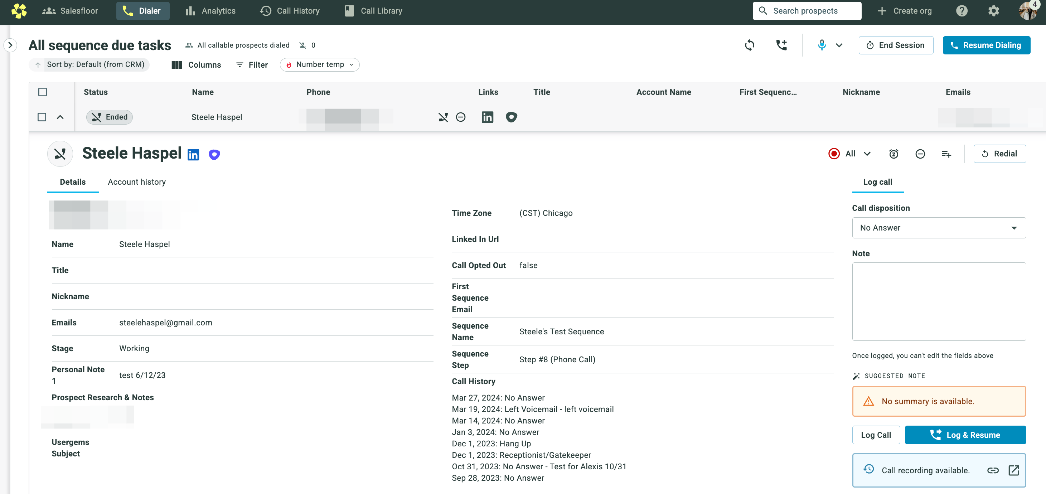Click into the Note text area
Viewport: 1046px width, 494px height.
tap(939, 302)
